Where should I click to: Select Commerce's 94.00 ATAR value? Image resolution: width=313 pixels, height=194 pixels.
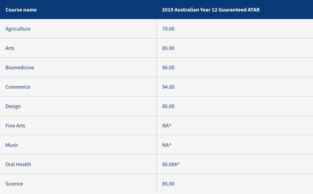tap(168, 87)
